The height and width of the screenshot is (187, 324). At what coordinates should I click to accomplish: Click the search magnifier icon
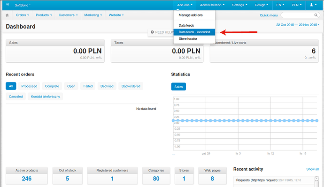pyautogui.click(x=316, y=15)
